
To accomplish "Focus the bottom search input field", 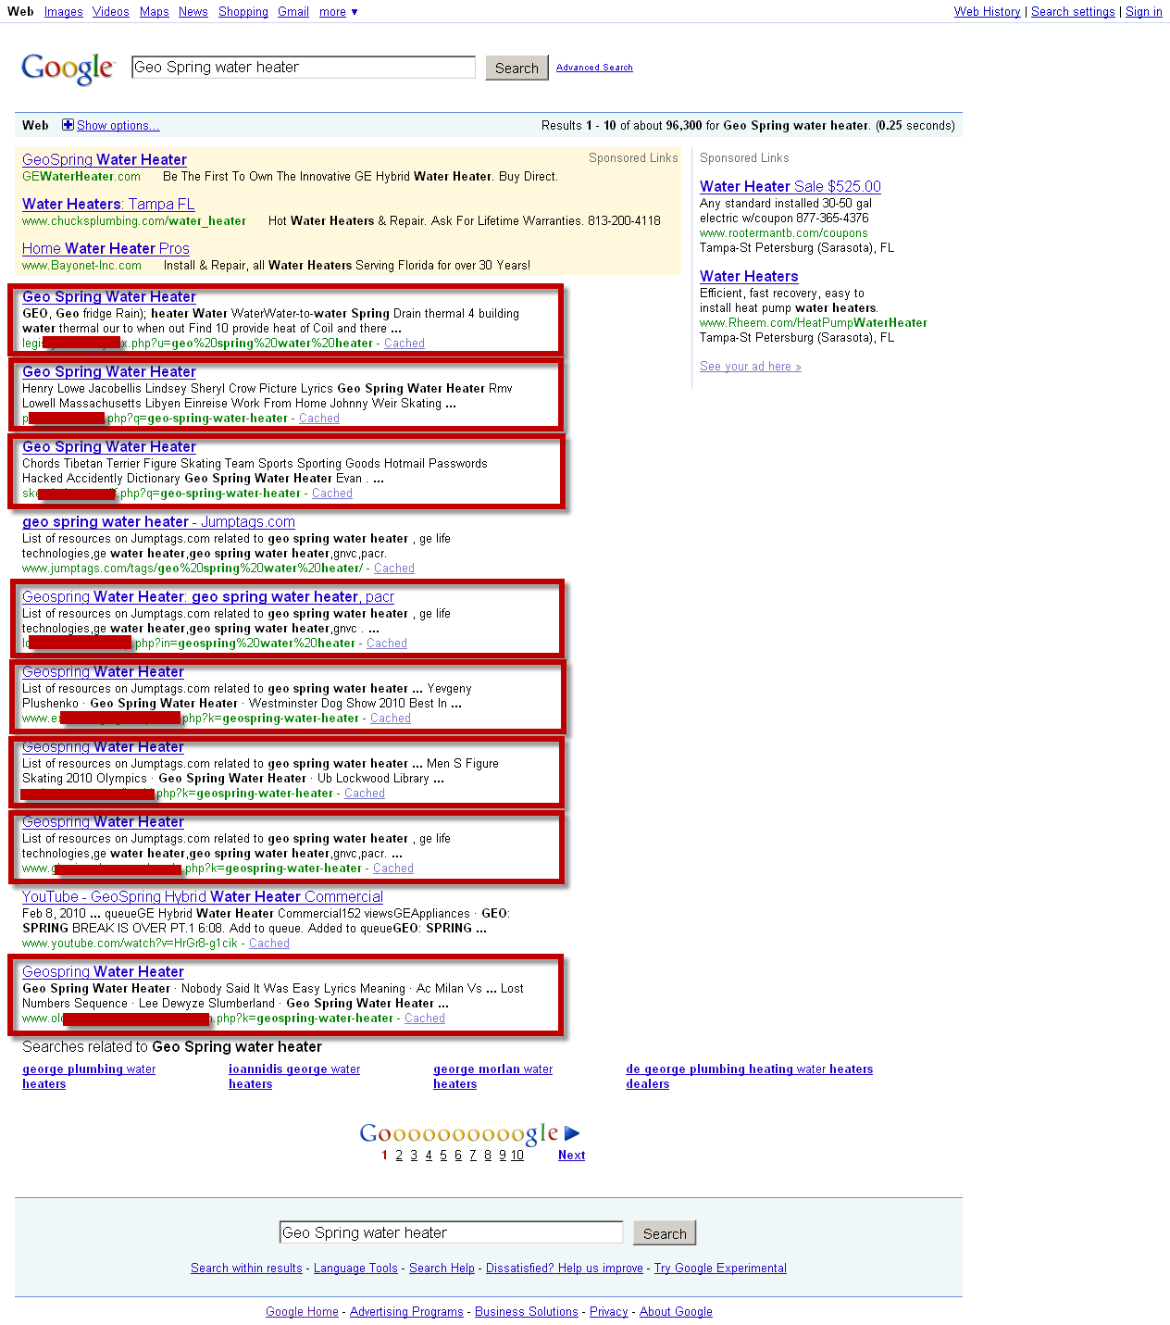I will [x=451, y=1232].
